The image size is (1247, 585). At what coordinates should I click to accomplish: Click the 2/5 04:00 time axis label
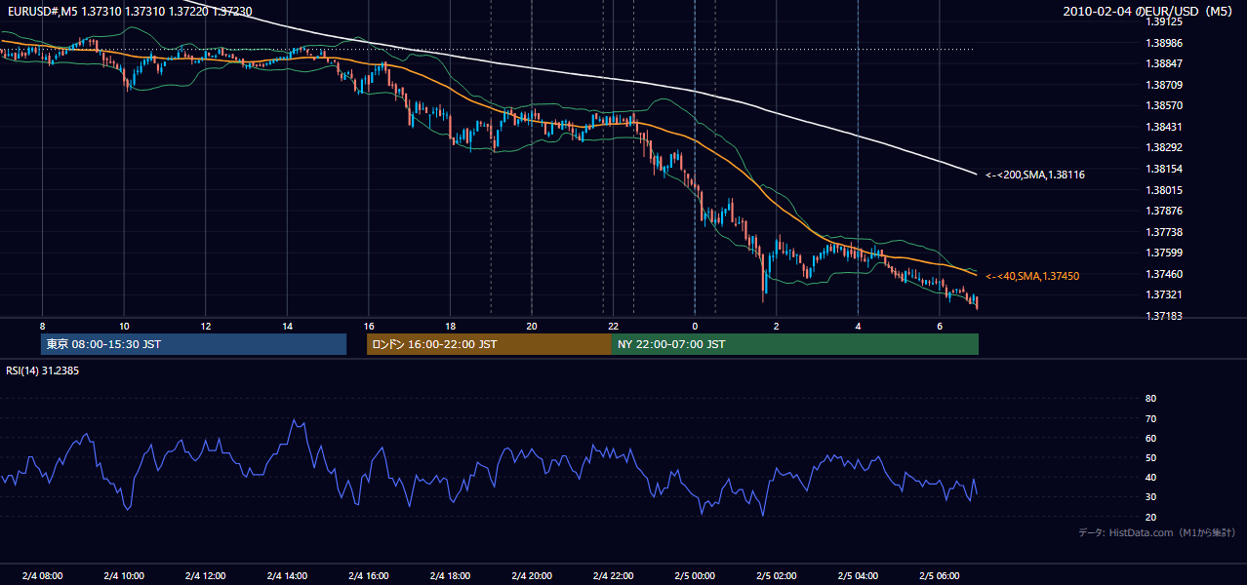coord(858,575)
